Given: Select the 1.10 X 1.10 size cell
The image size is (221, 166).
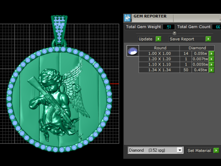Looking at the screenshot, I should [159, 65].
